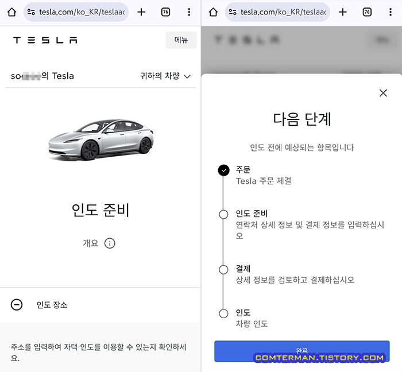This screenshot has width=402, height=372.
Task: Open the 76 tabs switcher in right browser
Action: click(x=367, y=12)
